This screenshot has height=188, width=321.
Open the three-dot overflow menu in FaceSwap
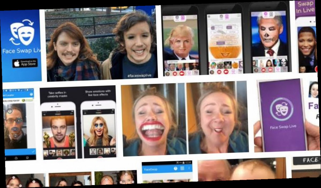pyautogui.click(x=189, y=168)
